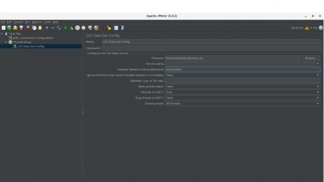Screen dimensions: 324x182
Task: Collapse the Thread Group tree node
Action: [x=6, y=42]
